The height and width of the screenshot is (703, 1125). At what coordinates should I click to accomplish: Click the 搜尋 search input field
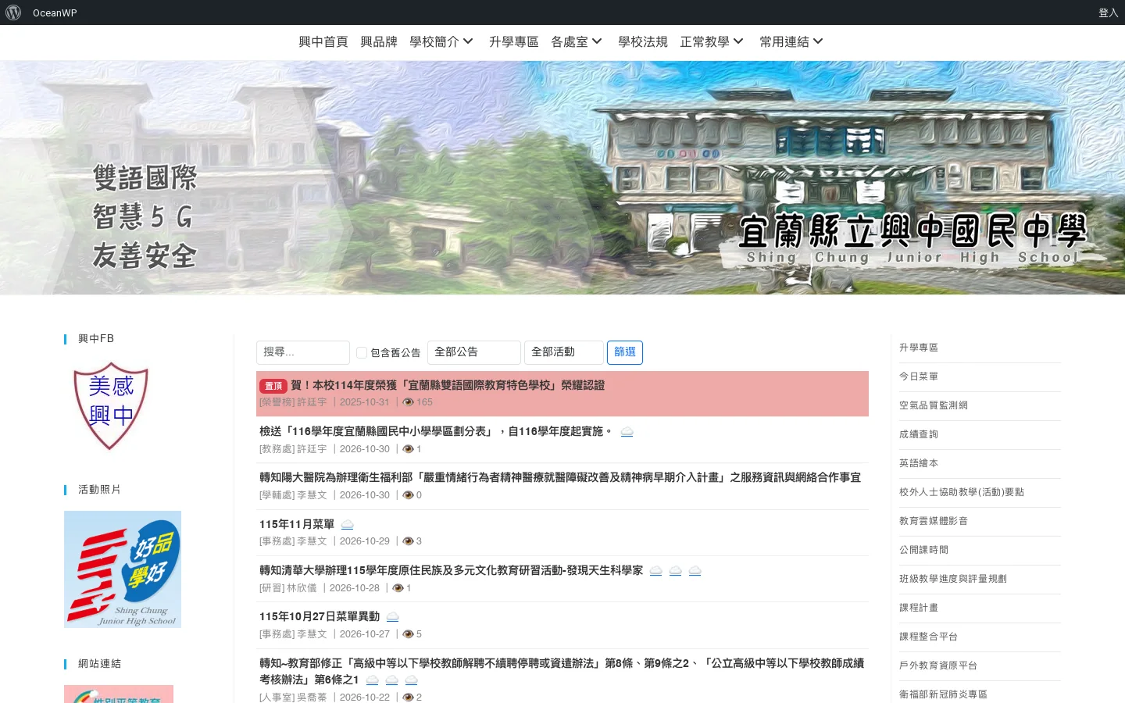[303, 352]
